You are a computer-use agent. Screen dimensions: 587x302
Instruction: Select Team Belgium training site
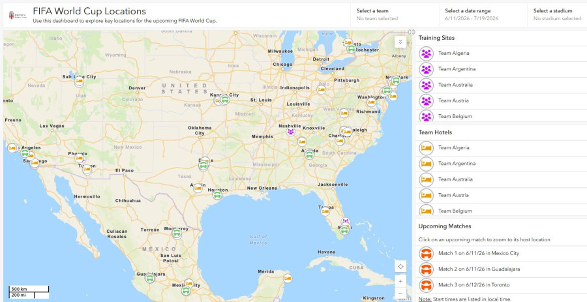502,115
